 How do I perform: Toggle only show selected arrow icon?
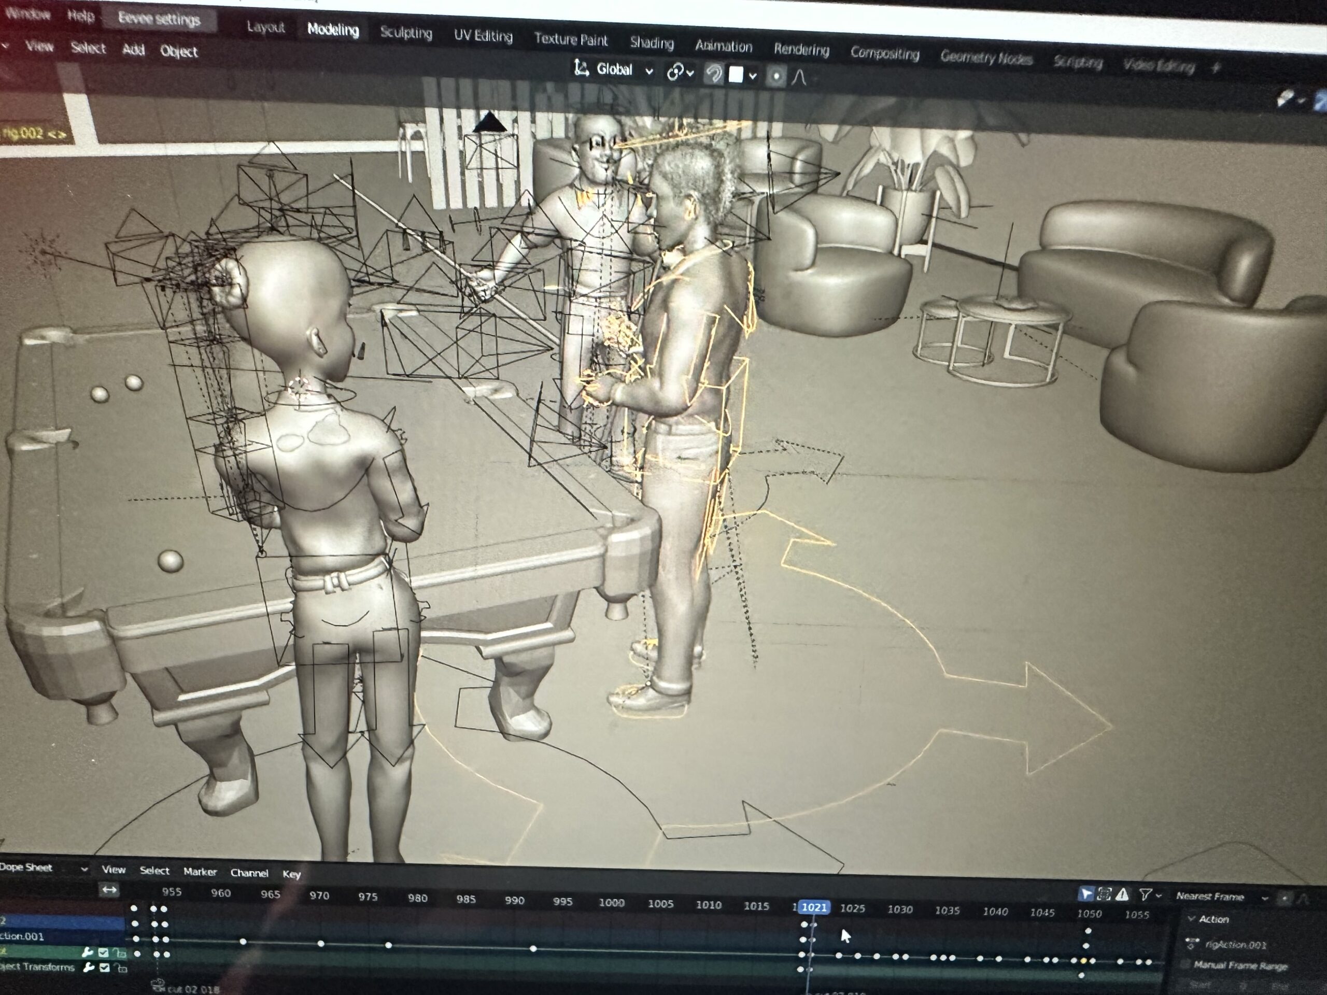1085,894
